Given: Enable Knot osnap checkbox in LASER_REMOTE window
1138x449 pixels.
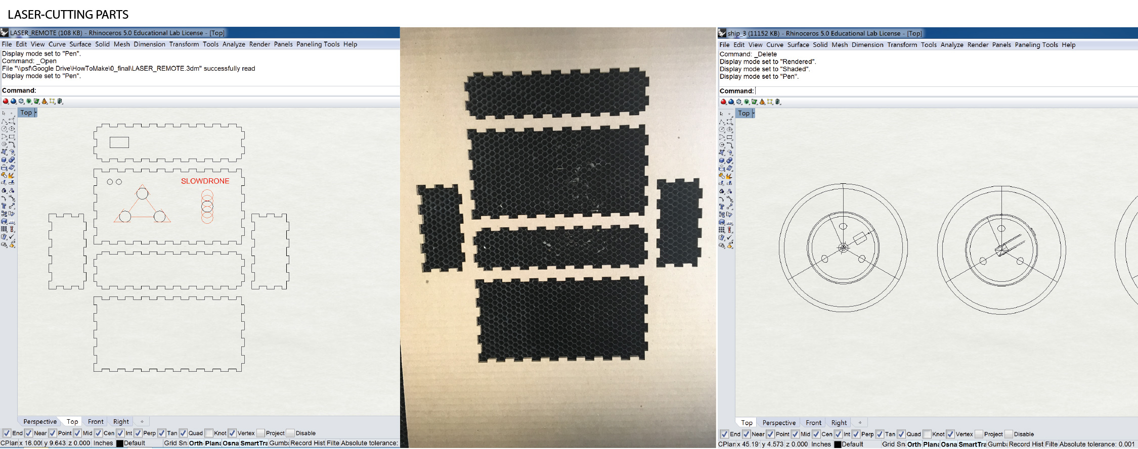Looking at the screenshot, I should [209, 433].
